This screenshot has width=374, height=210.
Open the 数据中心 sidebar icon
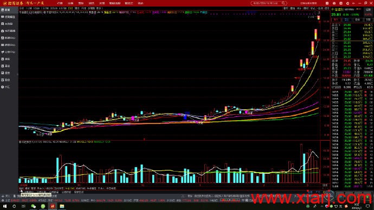coord(8,38)
